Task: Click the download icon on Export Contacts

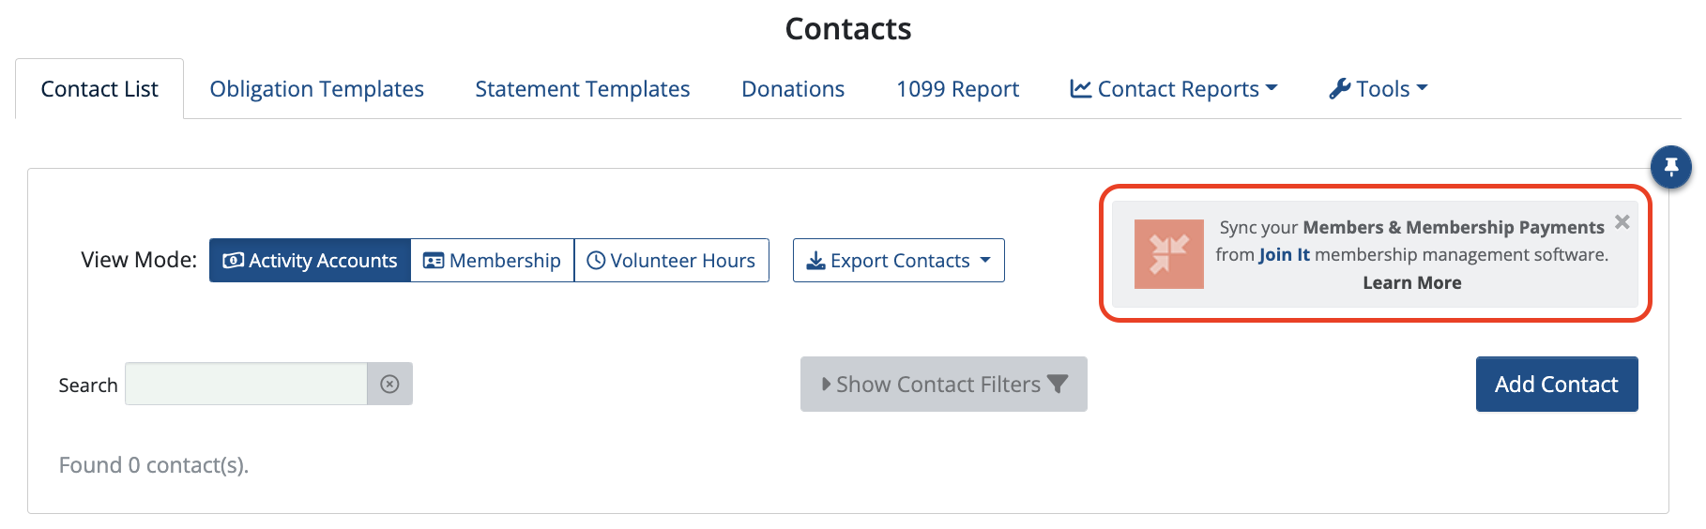Action: click(815, 261)
